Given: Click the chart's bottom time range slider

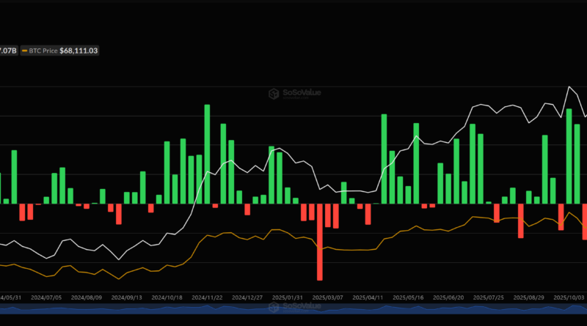Looking at the screenshot, I should [x=293, y=311].
